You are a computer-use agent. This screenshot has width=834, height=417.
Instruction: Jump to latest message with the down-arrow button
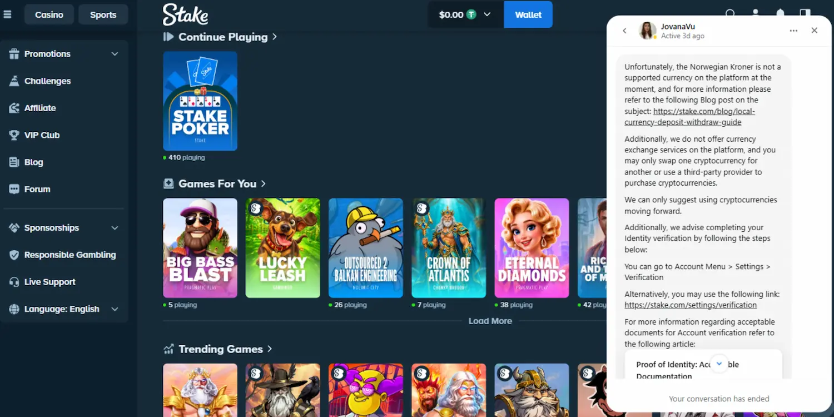(719, 364)
